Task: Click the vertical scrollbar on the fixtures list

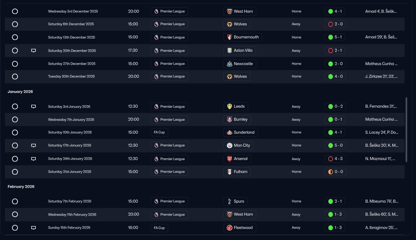Action: coord(406,129)
